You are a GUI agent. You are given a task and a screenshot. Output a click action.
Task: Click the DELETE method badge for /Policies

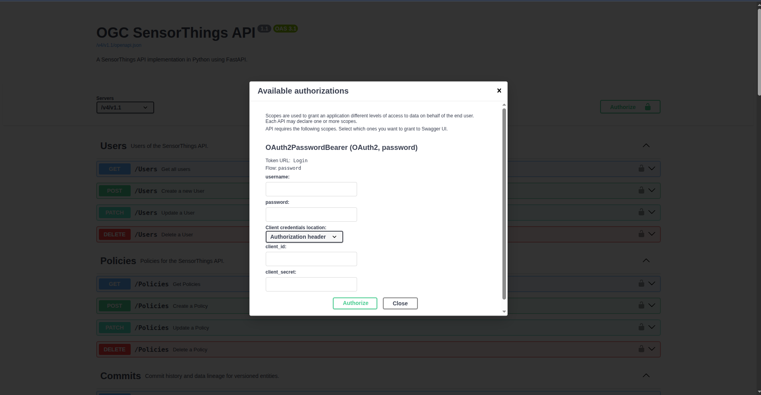pos(115,349)
